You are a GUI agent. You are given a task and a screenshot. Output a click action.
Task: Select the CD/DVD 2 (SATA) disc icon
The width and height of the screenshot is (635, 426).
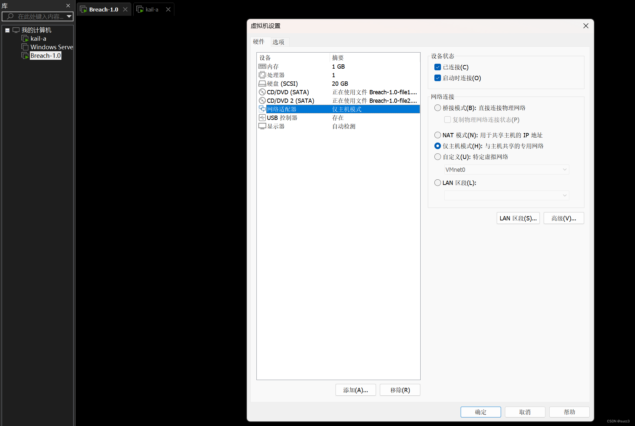(x=262, y=101)
